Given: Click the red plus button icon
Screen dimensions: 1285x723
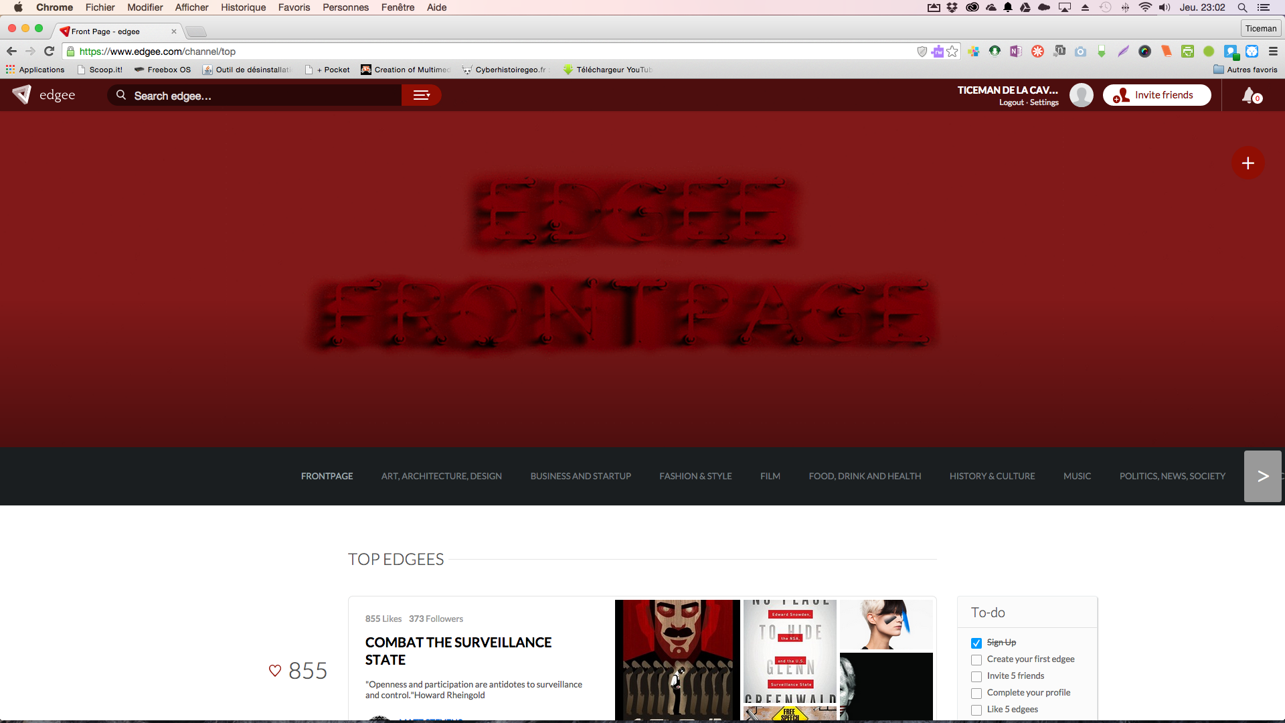Looking at the screenshot, I should (1247, 161).
